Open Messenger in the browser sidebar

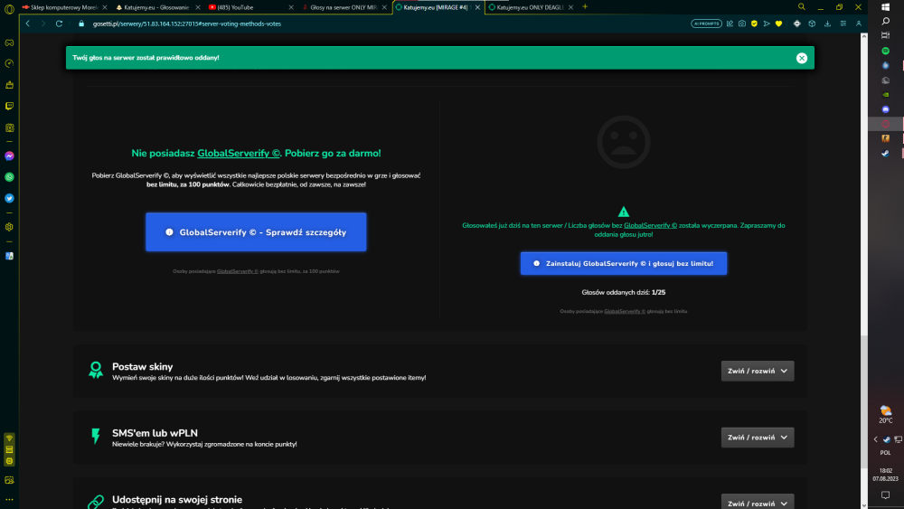9,156
